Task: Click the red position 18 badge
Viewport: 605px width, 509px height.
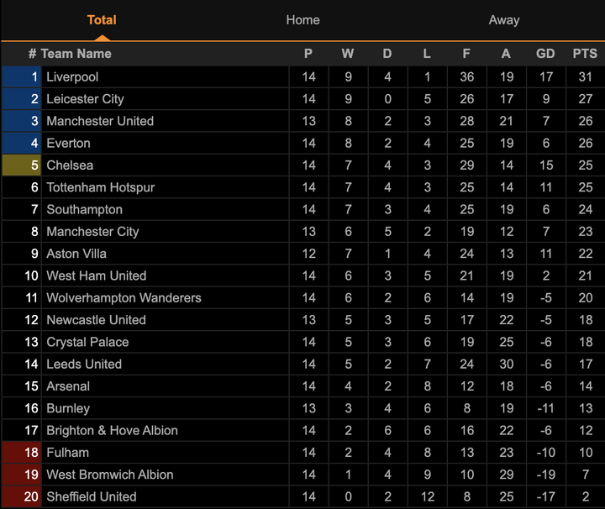Action: click(x=22, y=453)
